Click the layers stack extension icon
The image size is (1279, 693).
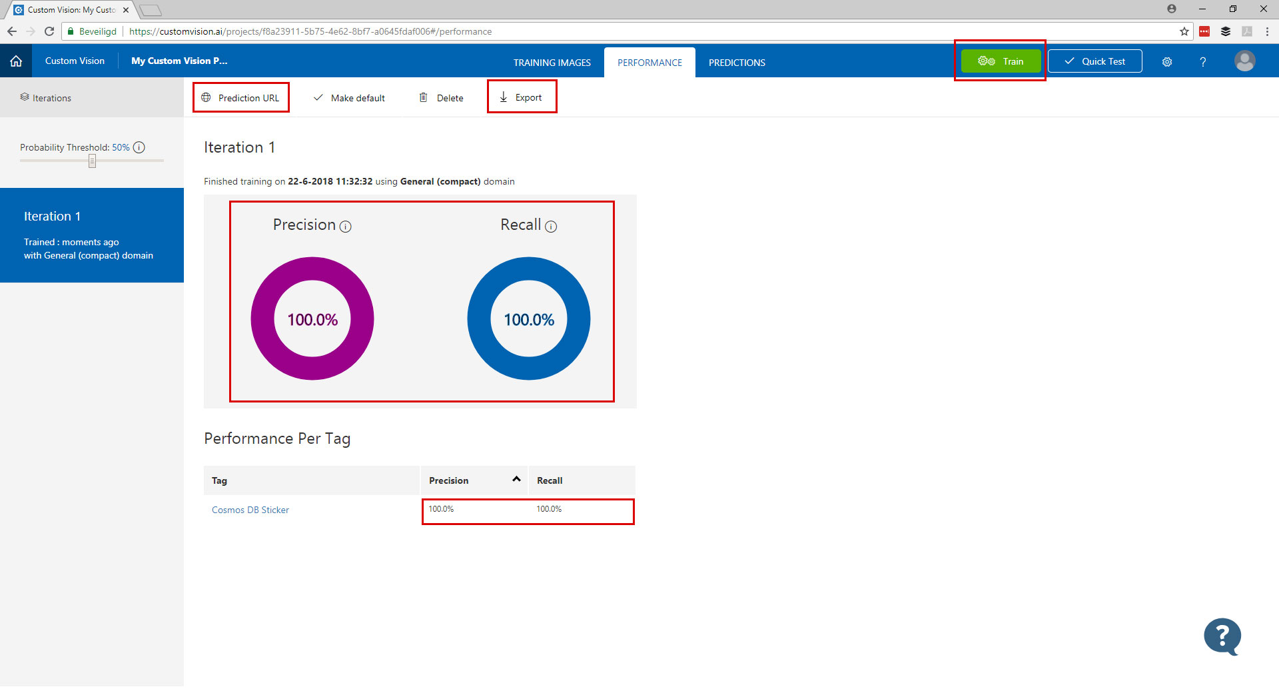[x=1226, y=31]
